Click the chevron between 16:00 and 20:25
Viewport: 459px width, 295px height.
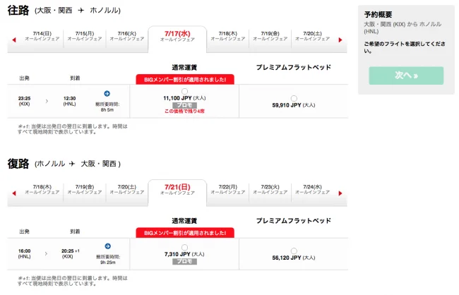(x=47, y=254)
